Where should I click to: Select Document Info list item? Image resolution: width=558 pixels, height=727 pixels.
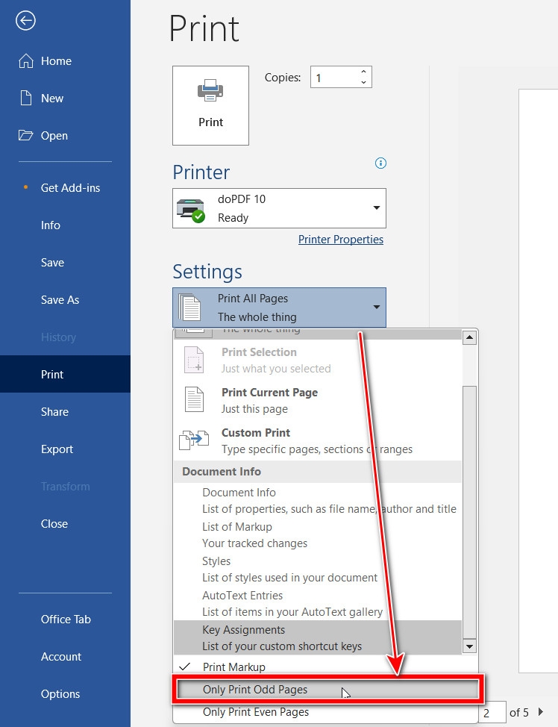pyautogui.click(x=318, y=500)
